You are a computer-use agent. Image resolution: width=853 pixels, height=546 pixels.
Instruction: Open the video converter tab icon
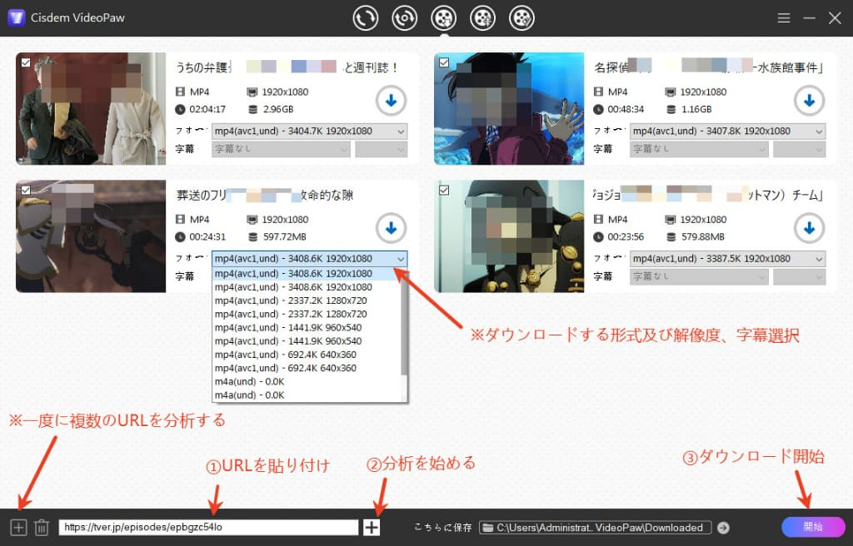[365, 17]
